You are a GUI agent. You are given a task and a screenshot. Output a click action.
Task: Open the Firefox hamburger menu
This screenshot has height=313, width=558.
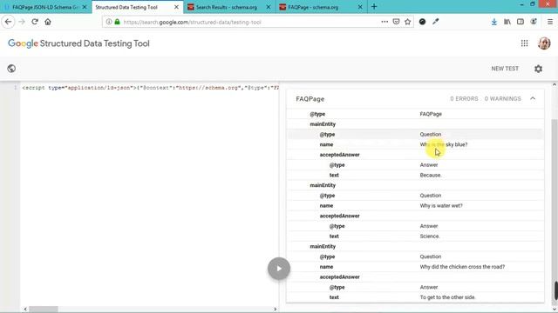(x=550, y=22)
